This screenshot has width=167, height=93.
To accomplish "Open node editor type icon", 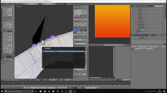I will coord(91,80).
